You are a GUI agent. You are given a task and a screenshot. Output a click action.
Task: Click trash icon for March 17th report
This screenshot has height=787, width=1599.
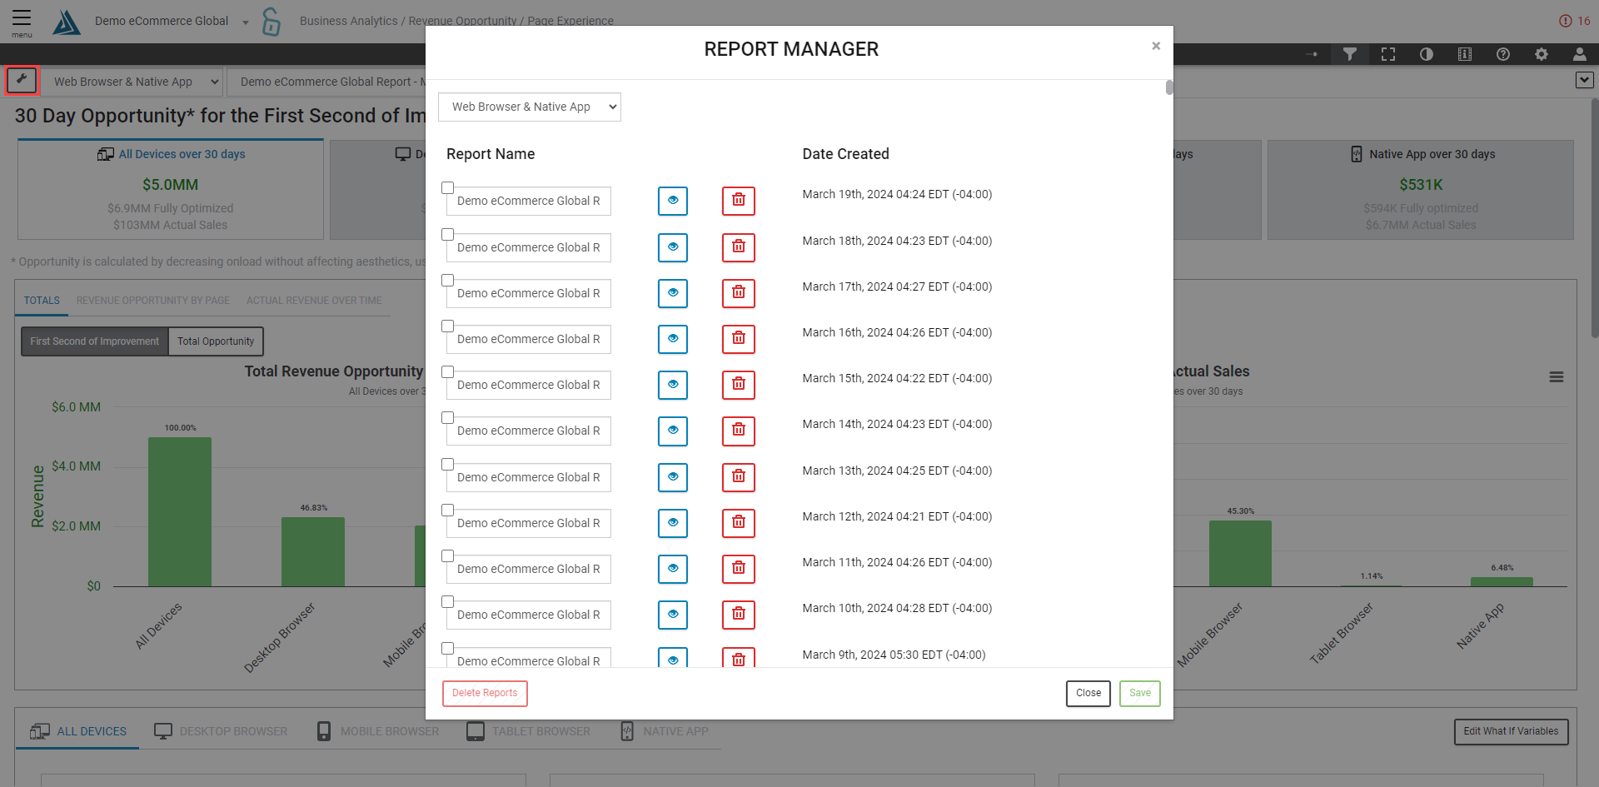[739, 293]
